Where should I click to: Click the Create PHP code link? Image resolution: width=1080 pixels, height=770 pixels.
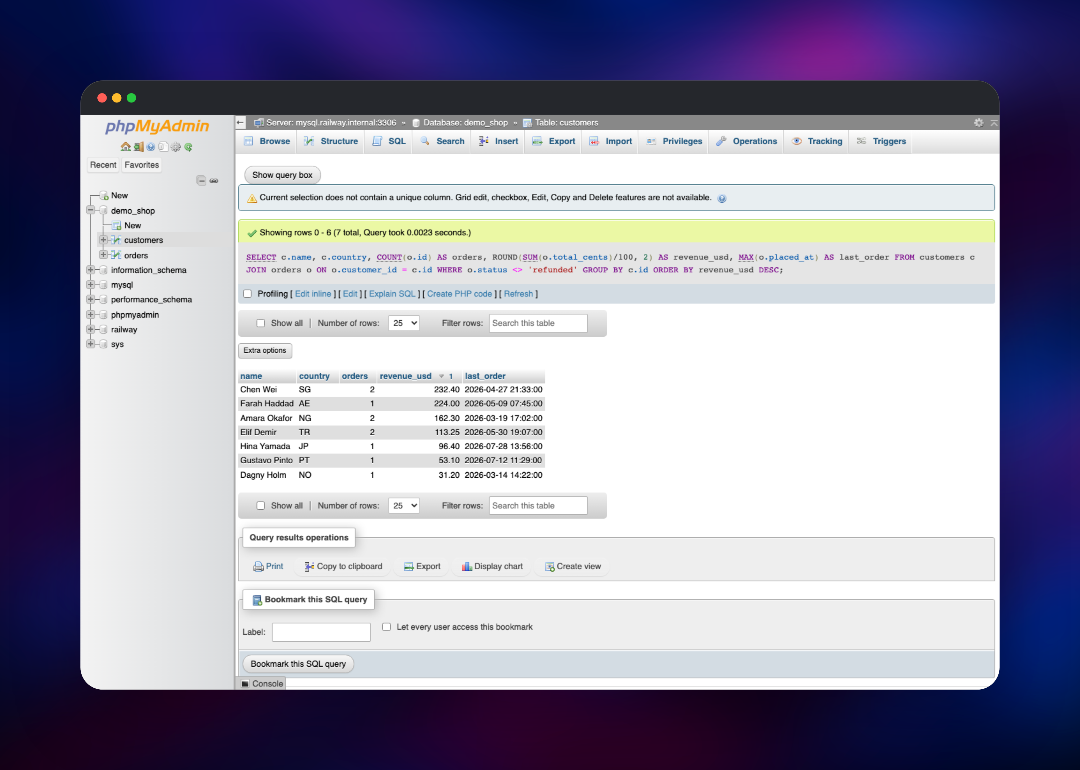[x=459, y=294]
